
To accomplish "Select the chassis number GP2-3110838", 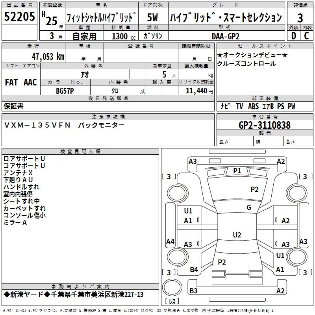I will click(265, 125).
